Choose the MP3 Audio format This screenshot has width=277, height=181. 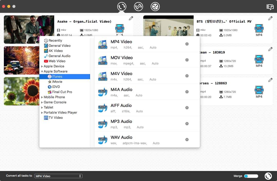pos(147,124)
